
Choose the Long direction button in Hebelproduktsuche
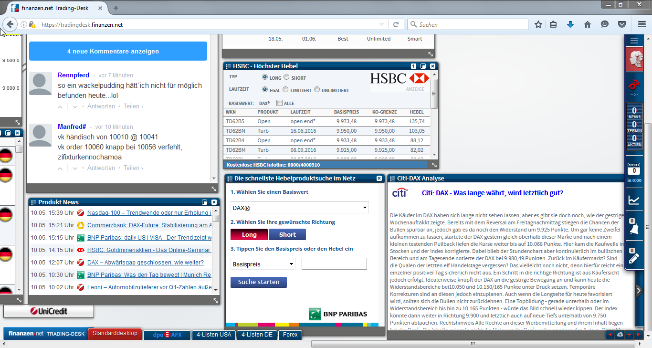point(249,234)
